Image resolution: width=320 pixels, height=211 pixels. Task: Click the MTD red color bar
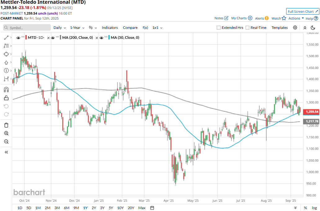click(x=26, y=38)
